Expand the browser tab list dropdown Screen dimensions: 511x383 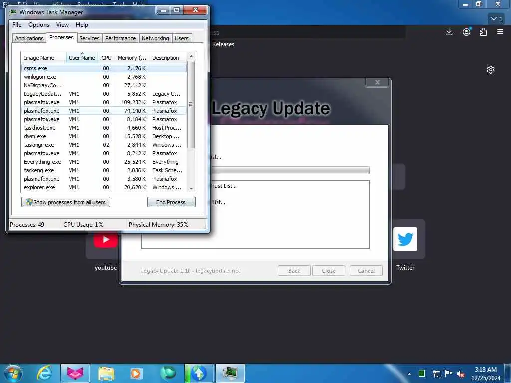[x=497, y=19]
